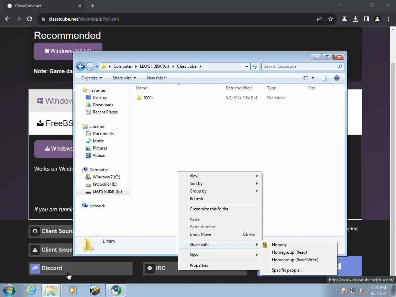Open the Share with toolbar dropdown

(x=124, y=78)
